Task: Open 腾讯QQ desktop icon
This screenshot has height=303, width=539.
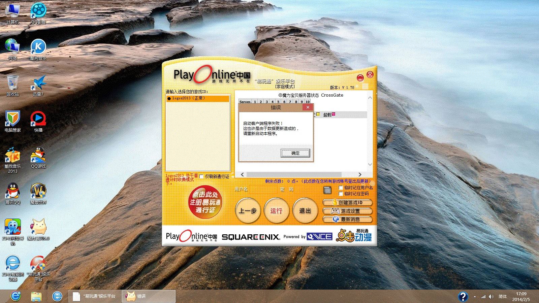Action: click(13, 194)
